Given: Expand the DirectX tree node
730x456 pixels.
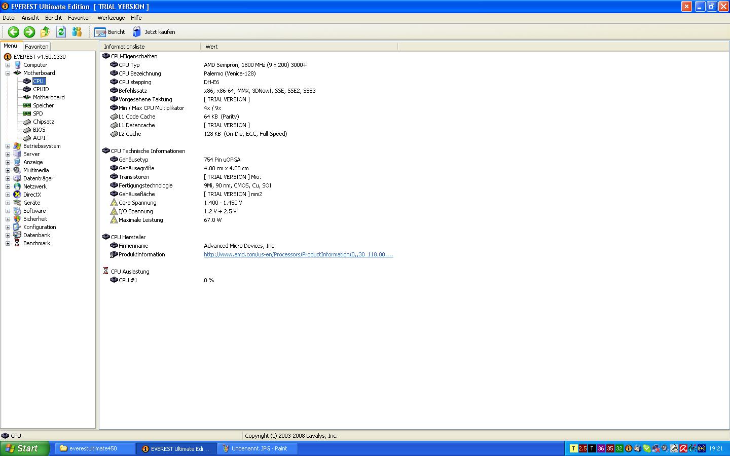Looking at the screenshot, I should pos(8,195).
